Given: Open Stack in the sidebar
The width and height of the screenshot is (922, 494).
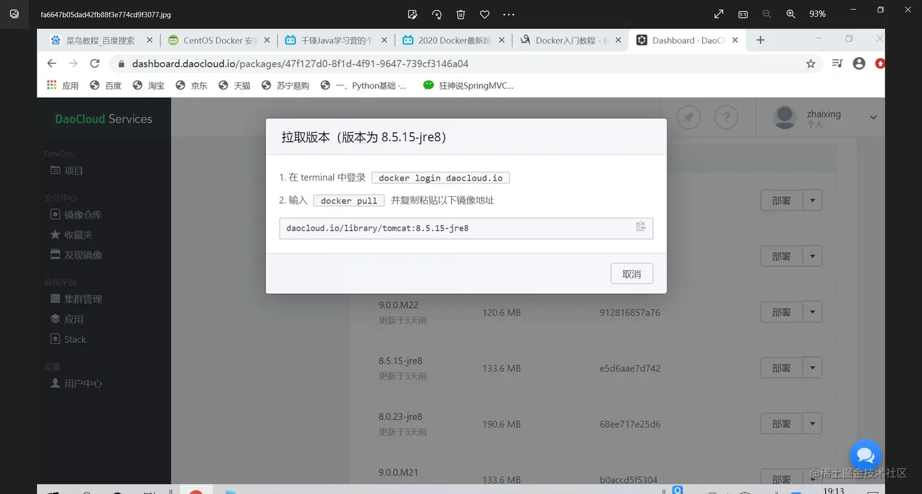Looking at the screenshot, I should pos(68,339).
